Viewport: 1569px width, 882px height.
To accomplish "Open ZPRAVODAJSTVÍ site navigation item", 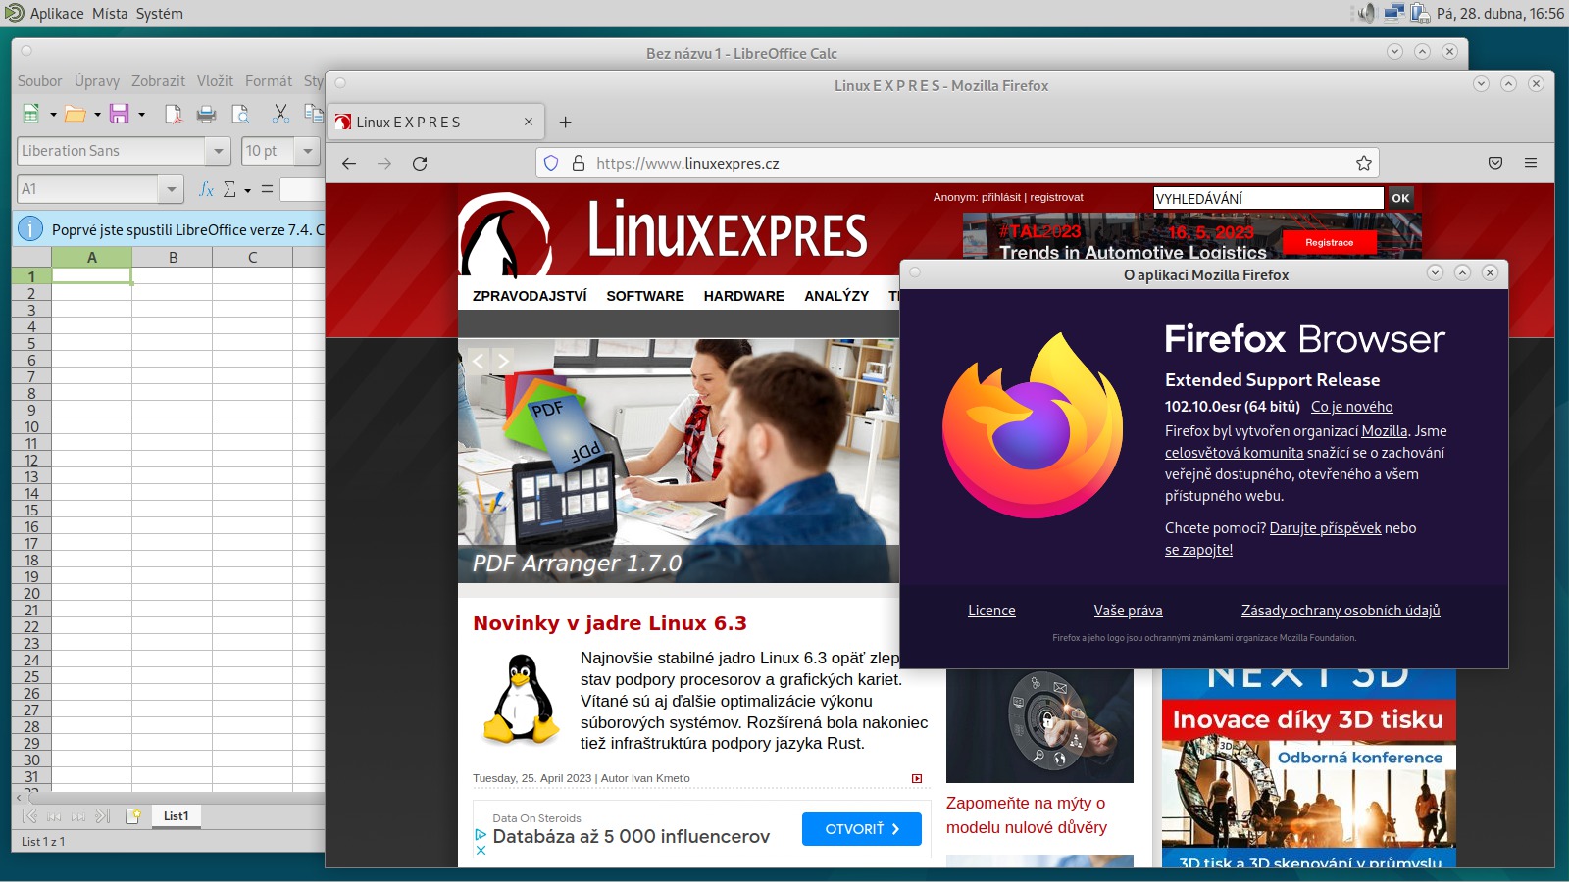I will pyautogui.click(x=530, y=296).
